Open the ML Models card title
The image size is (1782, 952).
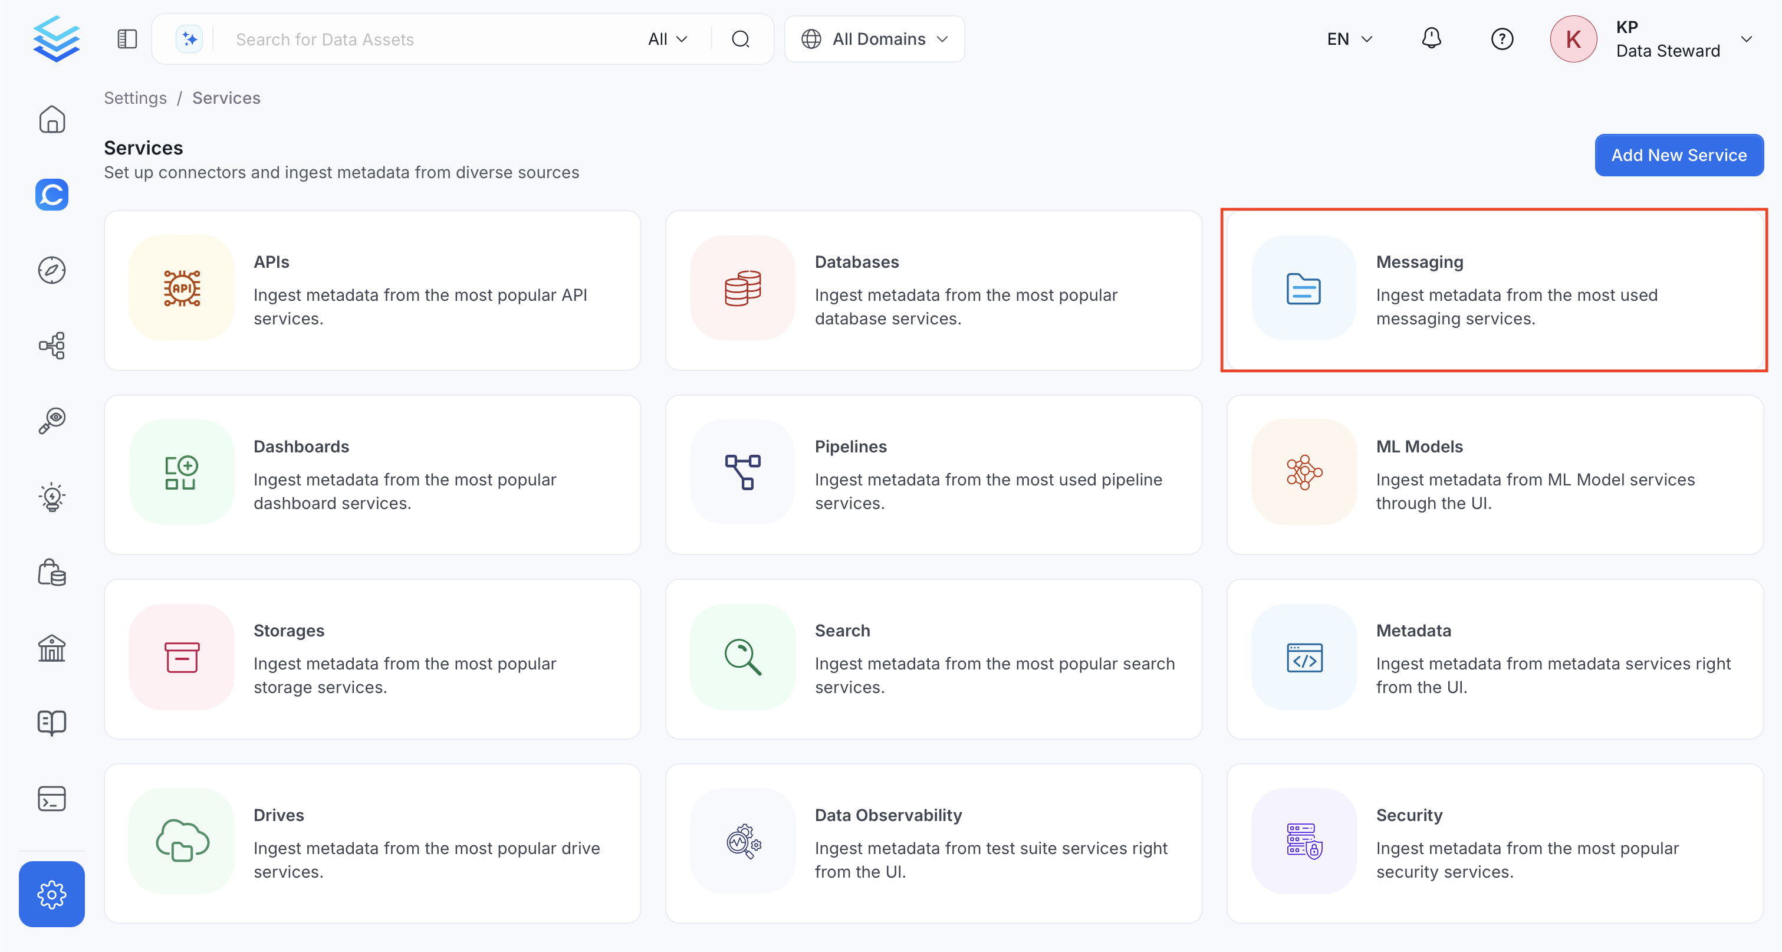click(1419, 447)
